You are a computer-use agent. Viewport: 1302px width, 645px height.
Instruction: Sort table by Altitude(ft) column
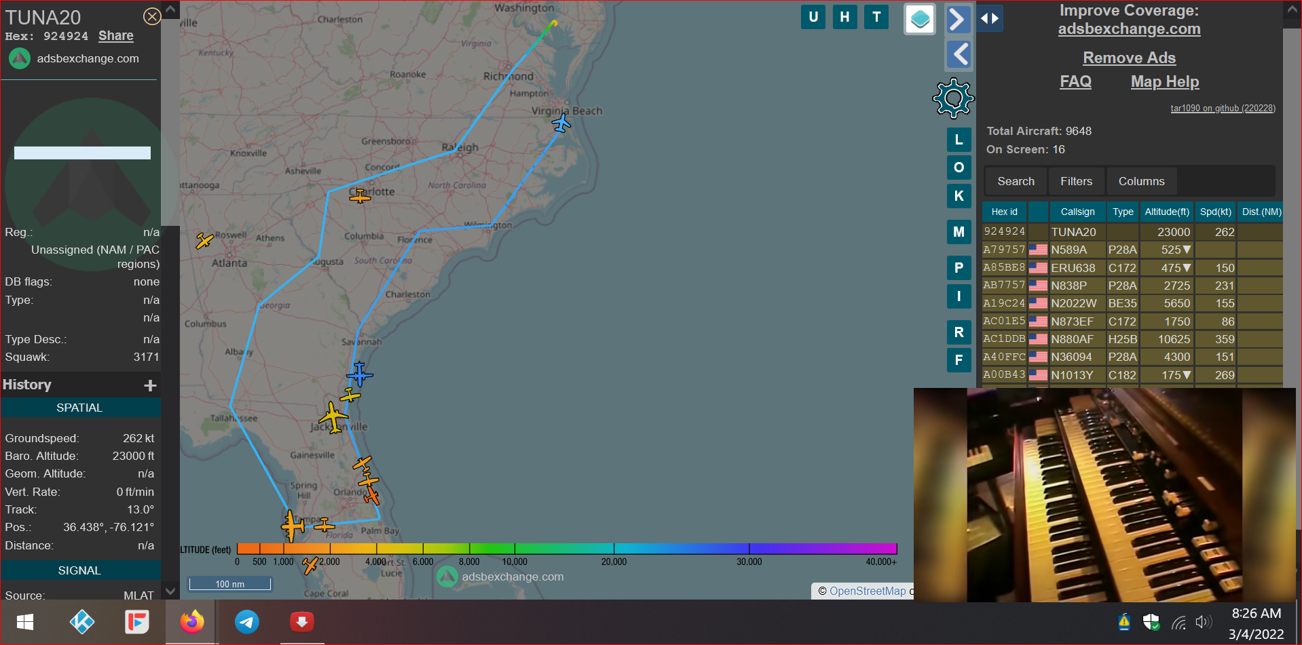tap(1166, 212)
